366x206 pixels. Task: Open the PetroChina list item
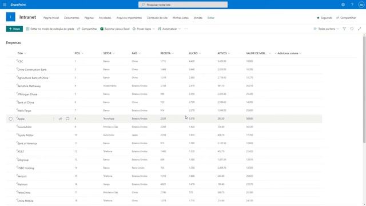[x=24, y=193]
